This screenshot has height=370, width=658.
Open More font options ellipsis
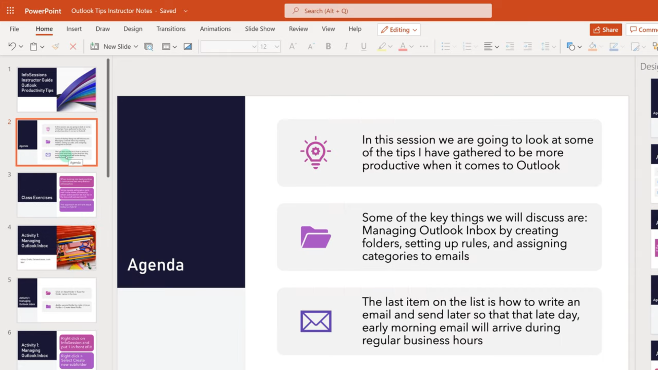[x=424, y=46]
